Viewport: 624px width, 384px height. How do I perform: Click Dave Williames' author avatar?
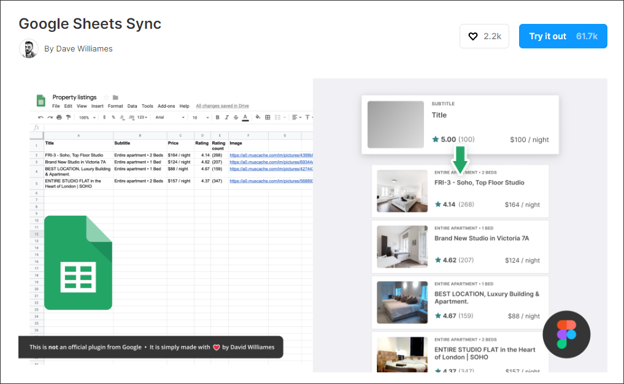(29, 49)
